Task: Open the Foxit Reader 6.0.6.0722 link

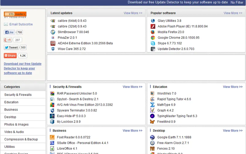Action: 73,137
